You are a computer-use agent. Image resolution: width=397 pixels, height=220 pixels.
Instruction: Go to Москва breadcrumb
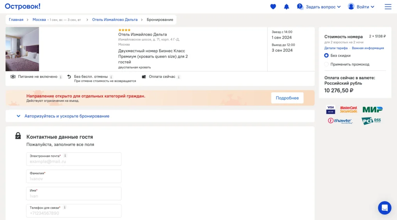39,19
